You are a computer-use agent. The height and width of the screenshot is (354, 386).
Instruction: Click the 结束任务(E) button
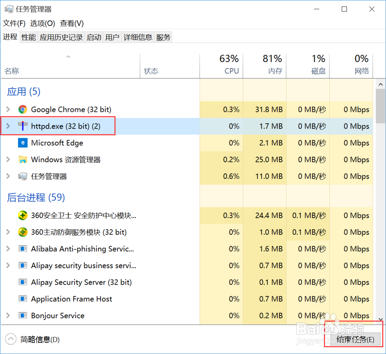[x=355, y=339]
